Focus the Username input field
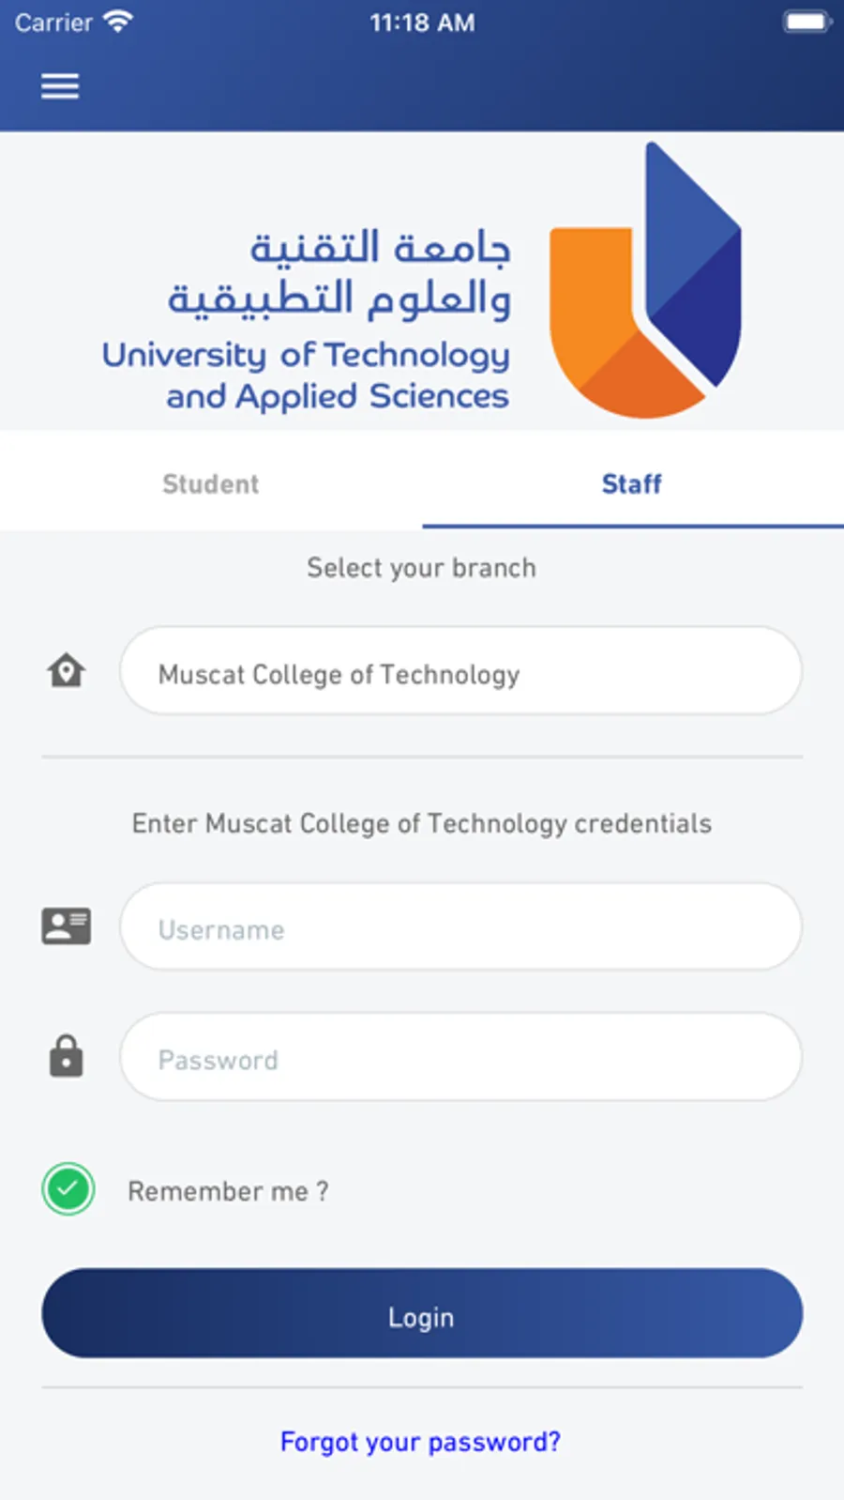 (460, 927)
